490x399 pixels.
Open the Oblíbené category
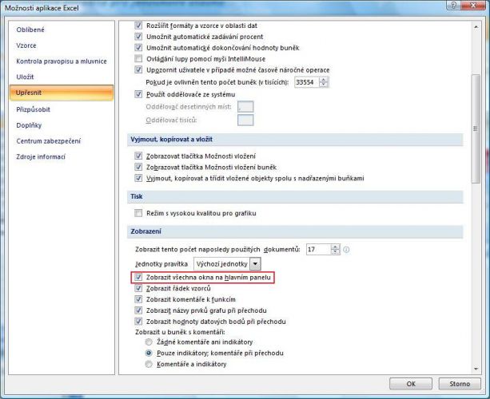point(30,30)
